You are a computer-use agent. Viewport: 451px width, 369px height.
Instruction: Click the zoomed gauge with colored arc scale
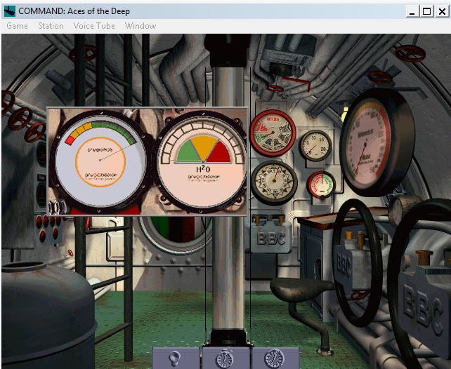(x=100, y=161)
